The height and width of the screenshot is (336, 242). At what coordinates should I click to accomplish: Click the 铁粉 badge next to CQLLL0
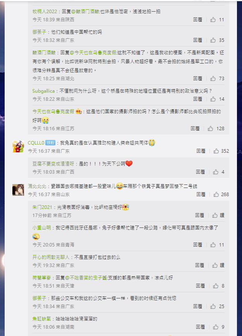51,143
